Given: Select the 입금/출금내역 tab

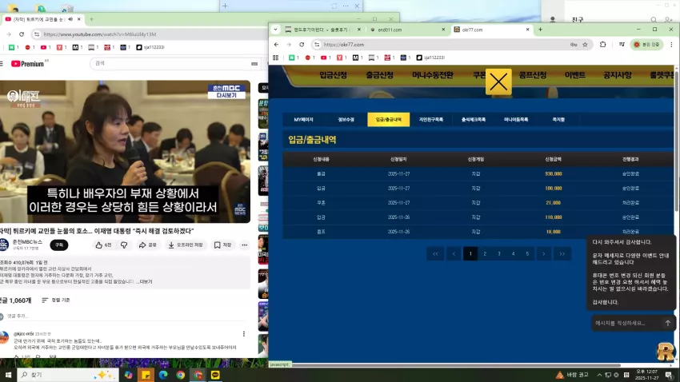Looking at the screenshot, I should tap(388, 120).
